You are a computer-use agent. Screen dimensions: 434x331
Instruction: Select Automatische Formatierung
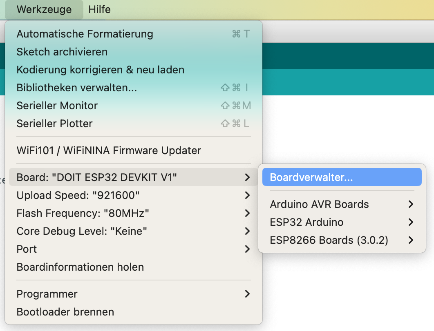click(x=85, y=34)
